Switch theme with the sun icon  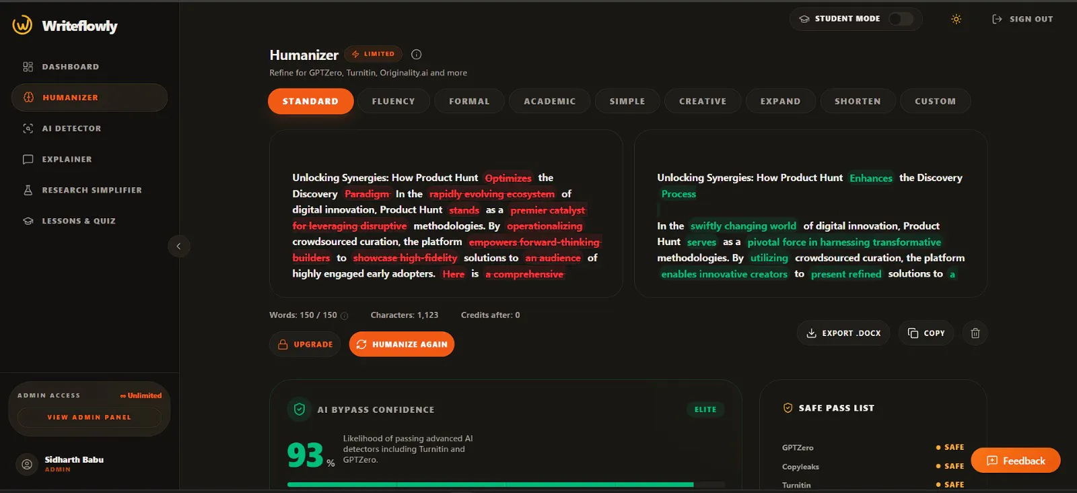[956, 19]
